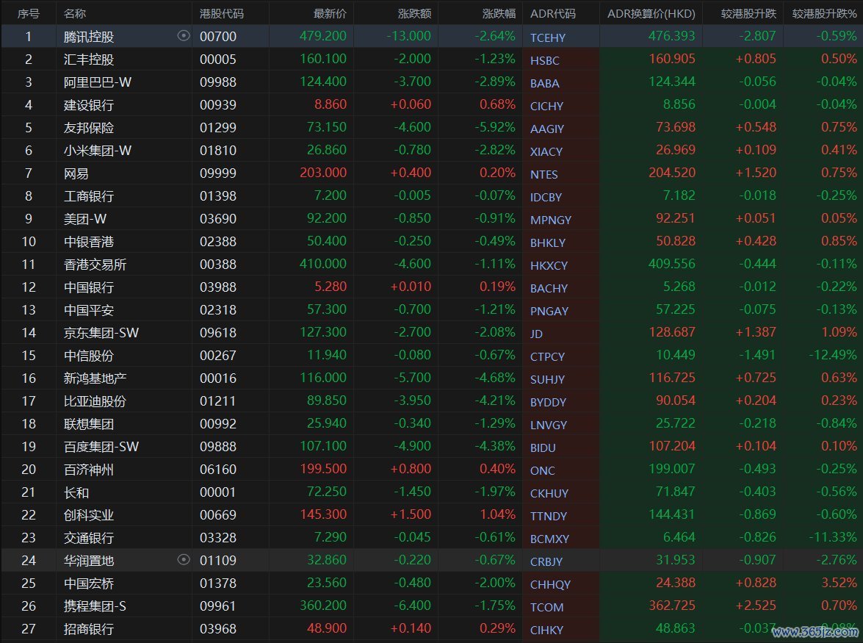The width and height of the screenshot is (863, 643).
Task: Sort by the 涨跌幅 column header
Action: point(499,13)
